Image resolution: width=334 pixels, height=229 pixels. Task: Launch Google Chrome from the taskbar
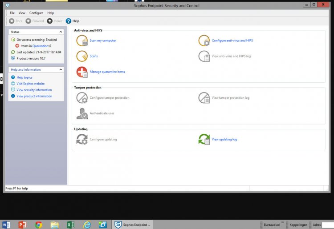39,225
